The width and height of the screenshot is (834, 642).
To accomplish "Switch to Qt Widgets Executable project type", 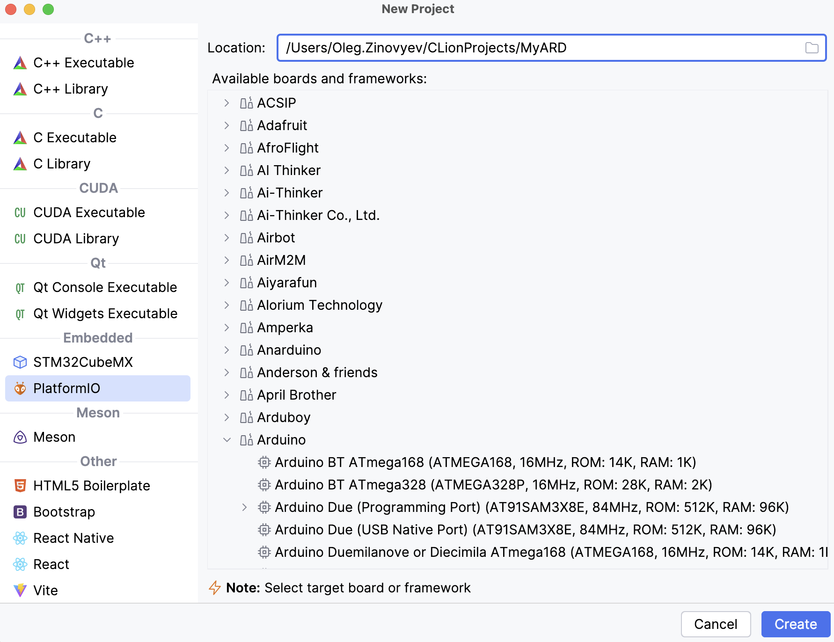I will tap(105, 314).
